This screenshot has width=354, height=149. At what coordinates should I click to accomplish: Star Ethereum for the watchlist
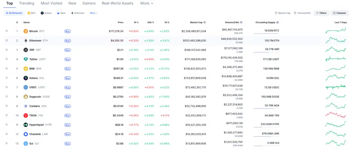(x=7, y=40)
